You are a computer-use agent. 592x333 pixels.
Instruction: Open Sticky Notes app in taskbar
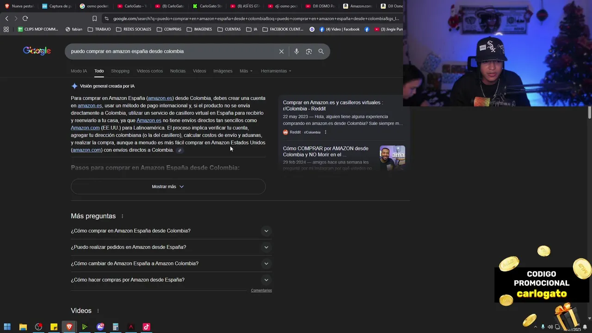(x=54, y=327)
